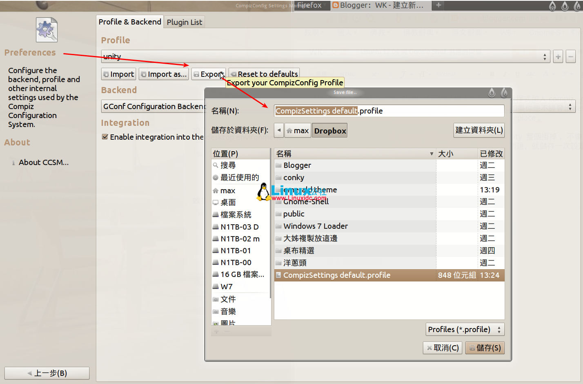
Task: Click Reset to defaults button
Action: 264,74
